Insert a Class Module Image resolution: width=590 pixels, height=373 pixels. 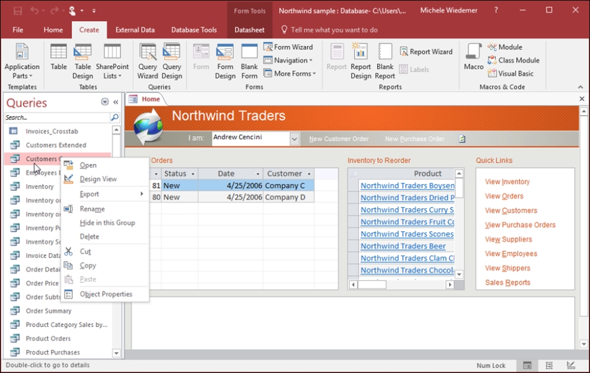[514, 60]
